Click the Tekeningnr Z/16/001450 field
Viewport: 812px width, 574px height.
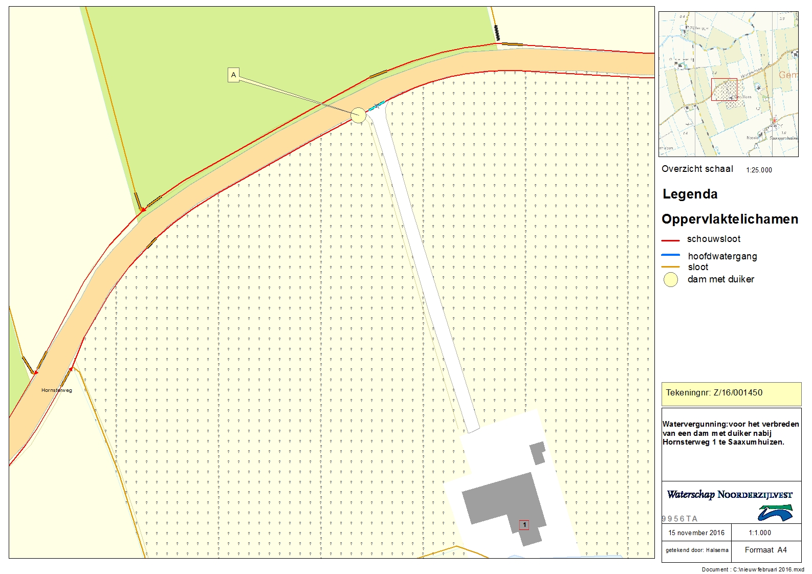(731, 393)
